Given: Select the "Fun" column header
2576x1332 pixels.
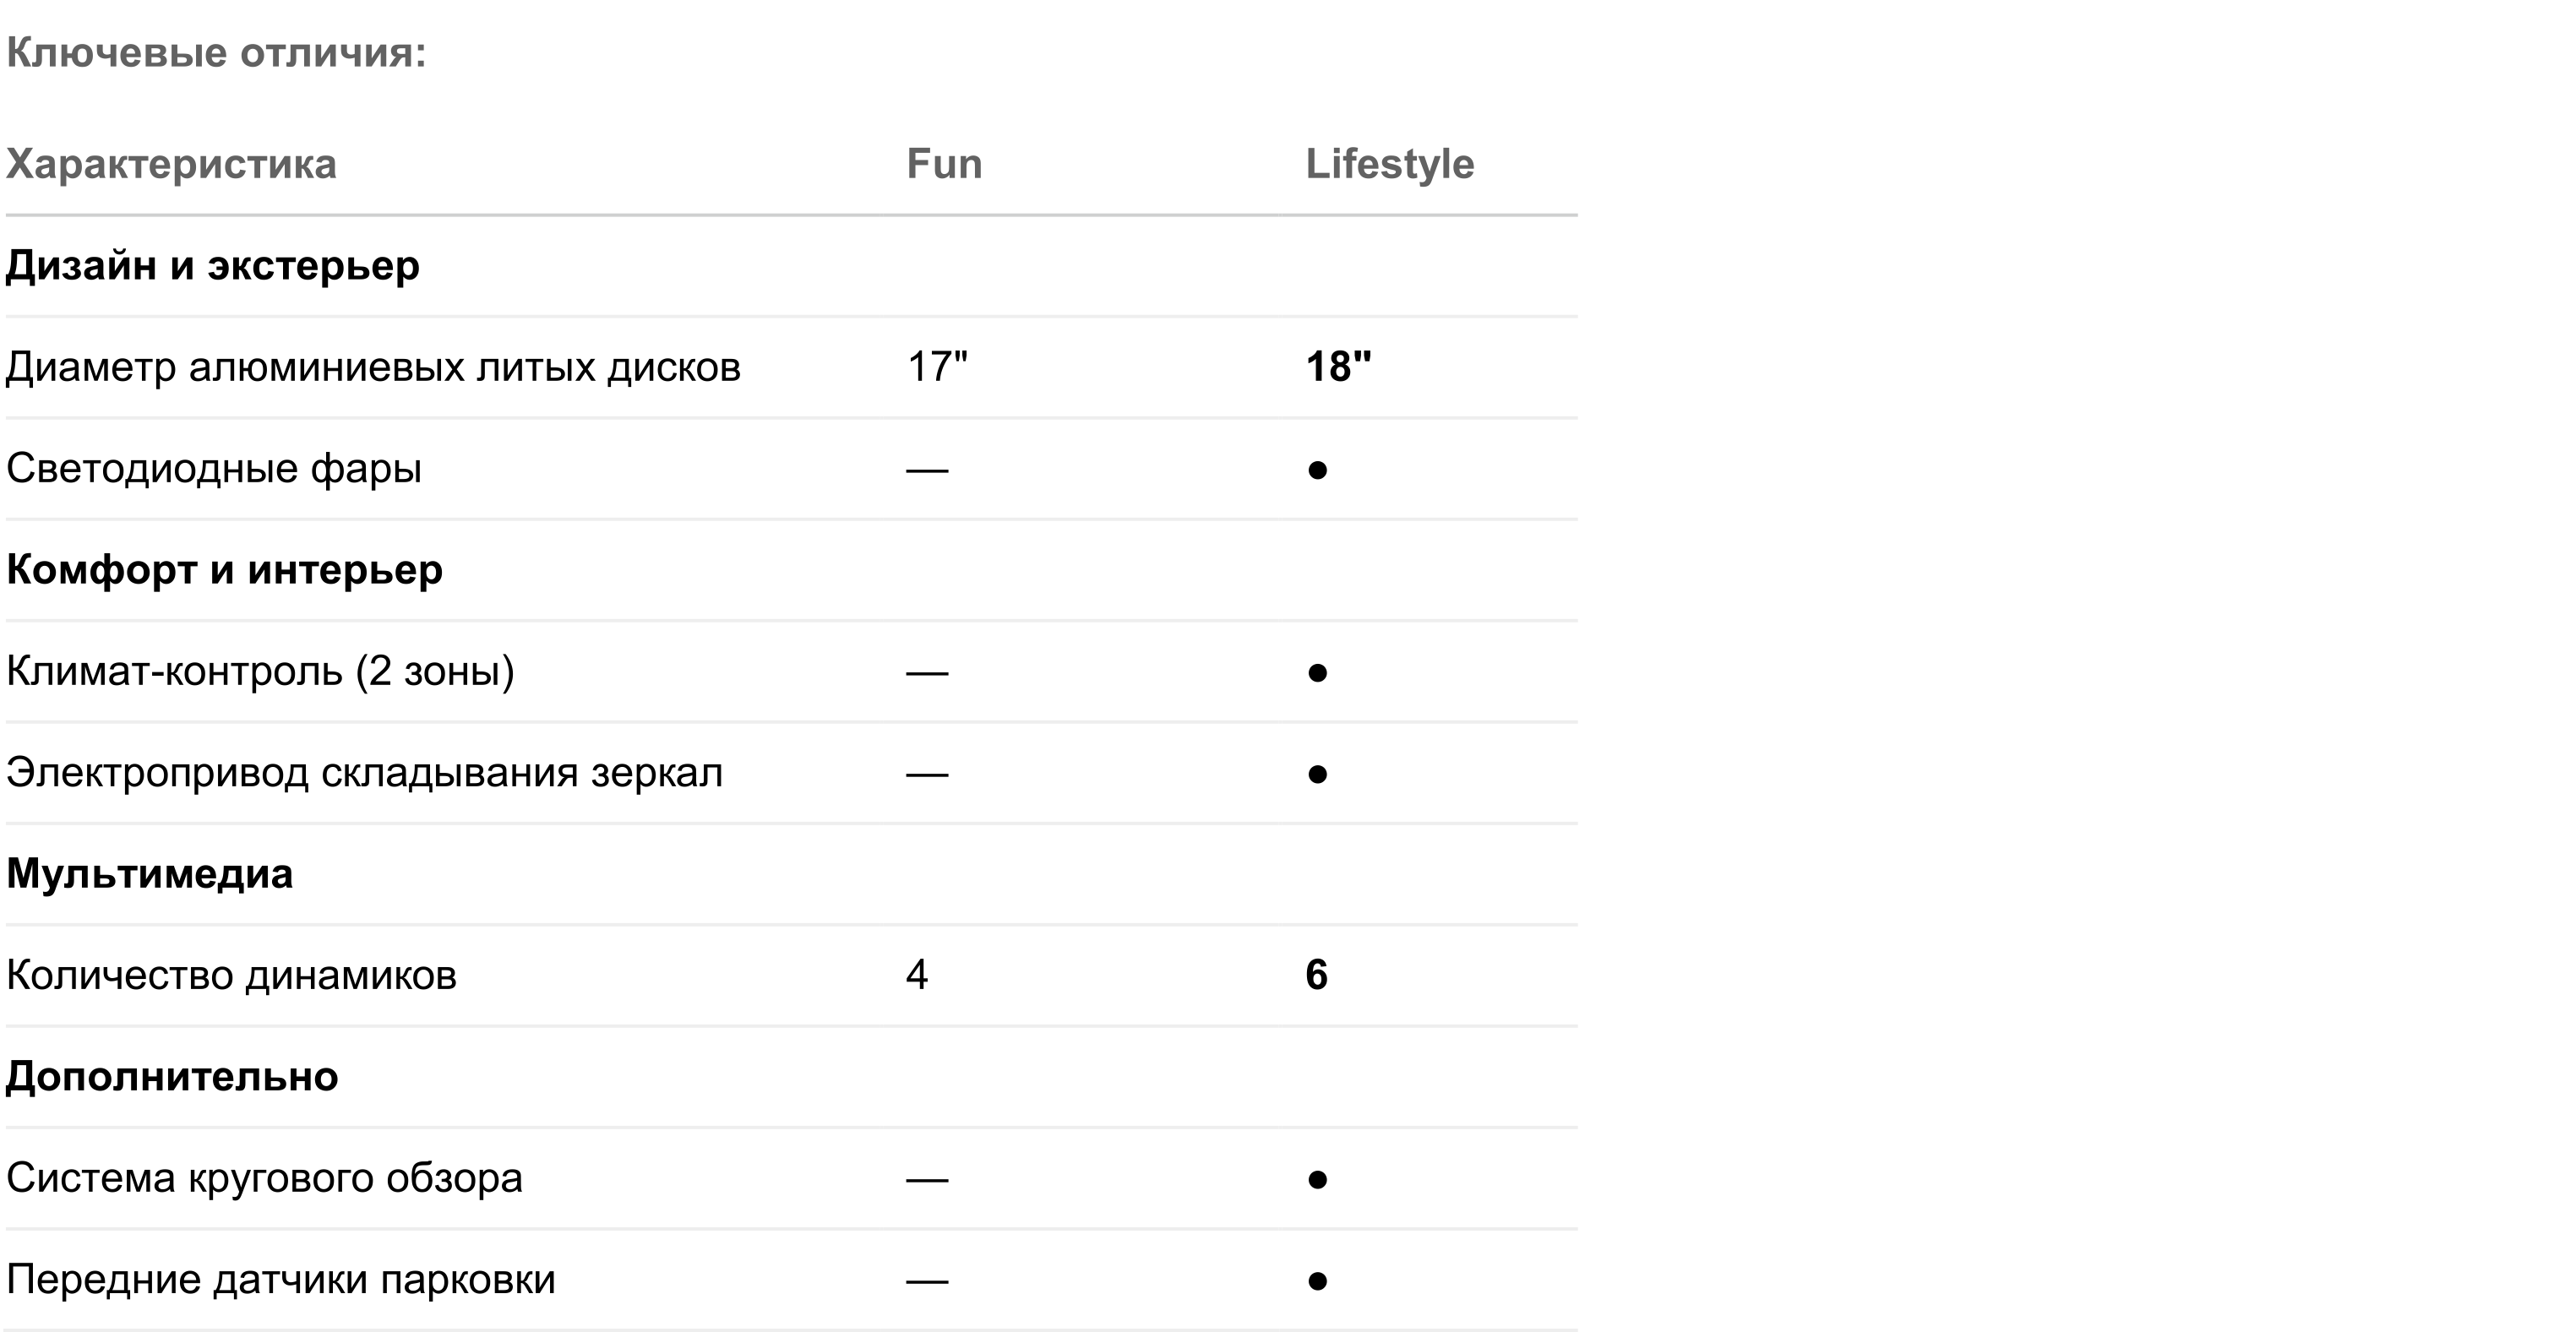Looking at the screenshot, I should pyautogui.click(x=944, y=164).
